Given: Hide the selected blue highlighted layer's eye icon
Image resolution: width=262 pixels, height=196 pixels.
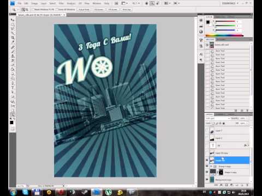Looking at the screenshot, I should click(x=207, y=160).
